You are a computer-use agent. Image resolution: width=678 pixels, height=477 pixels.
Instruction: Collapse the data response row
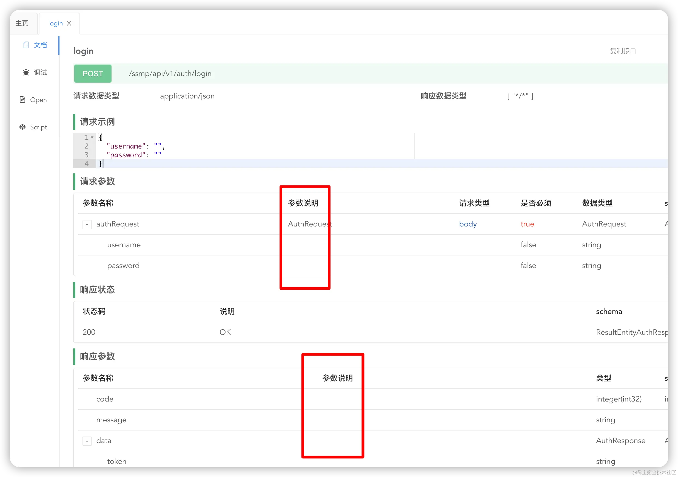pos(87,441)
